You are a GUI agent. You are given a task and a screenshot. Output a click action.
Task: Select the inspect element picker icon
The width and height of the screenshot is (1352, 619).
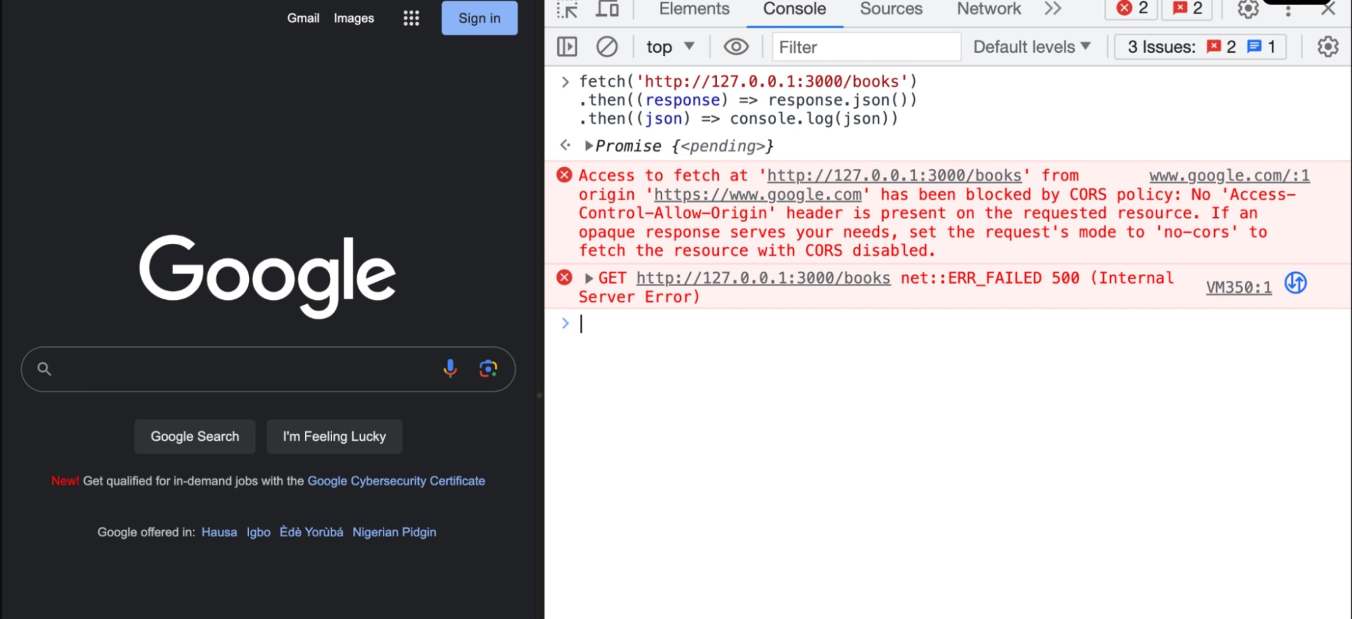click(568, 9)
